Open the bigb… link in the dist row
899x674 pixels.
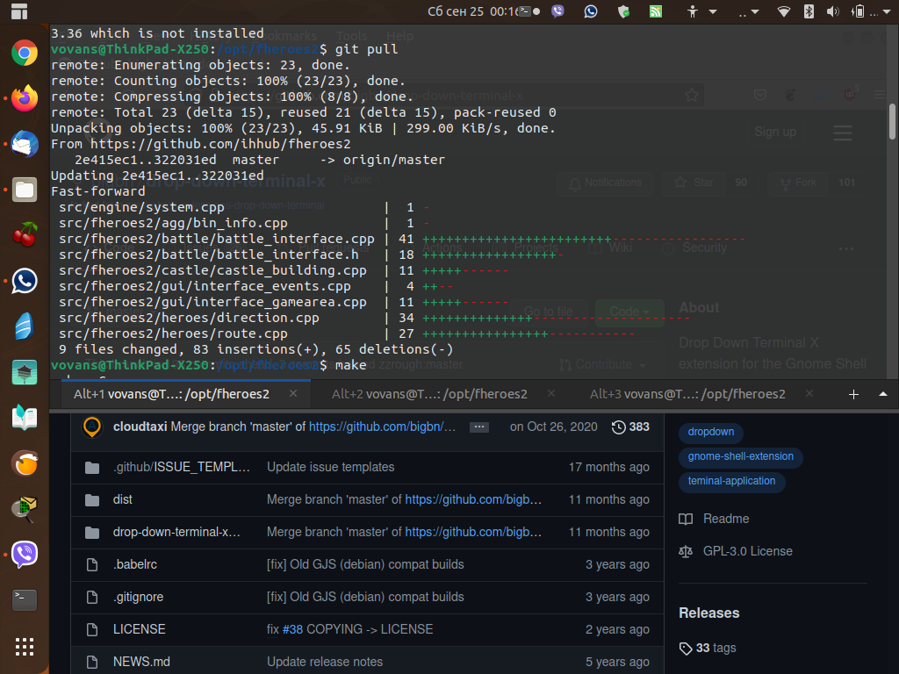473,499
